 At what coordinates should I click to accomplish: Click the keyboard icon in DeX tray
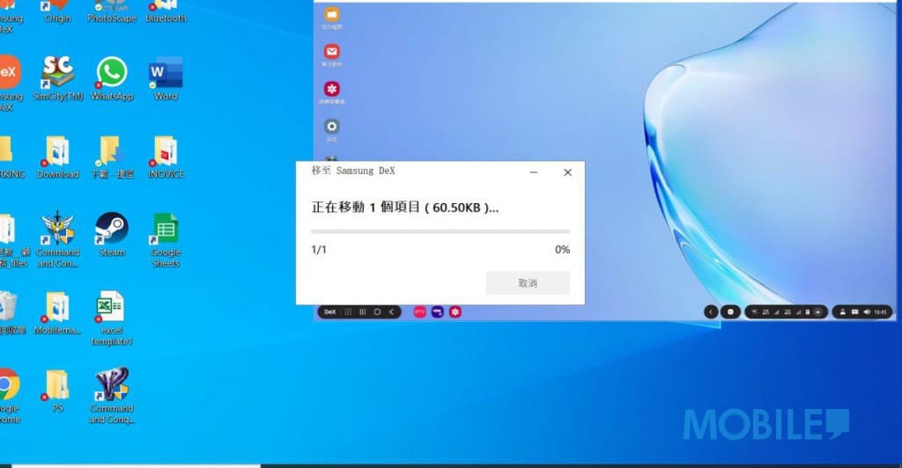coord(854,311)
